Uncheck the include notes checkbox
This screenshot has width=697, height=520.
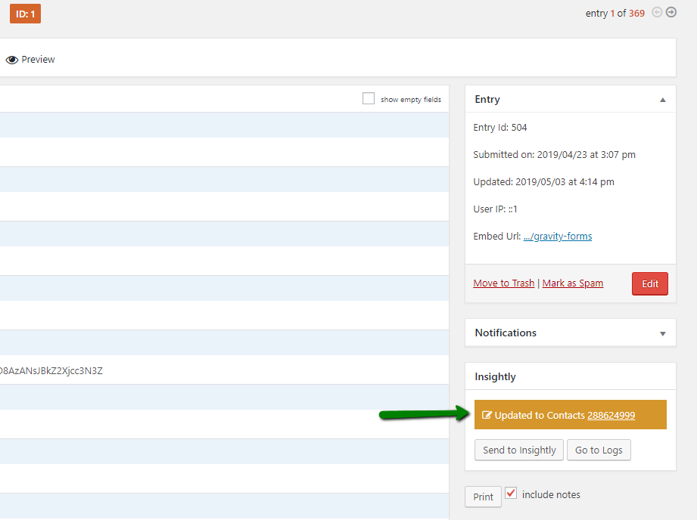pos(511,493)
